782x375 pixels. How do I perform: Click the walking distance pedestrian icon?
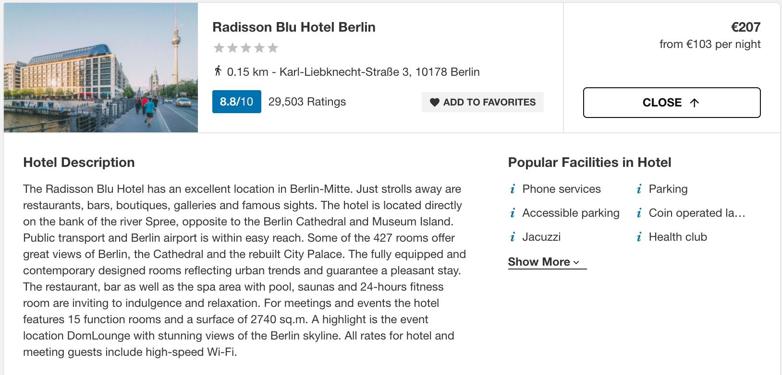pos(218,71)
